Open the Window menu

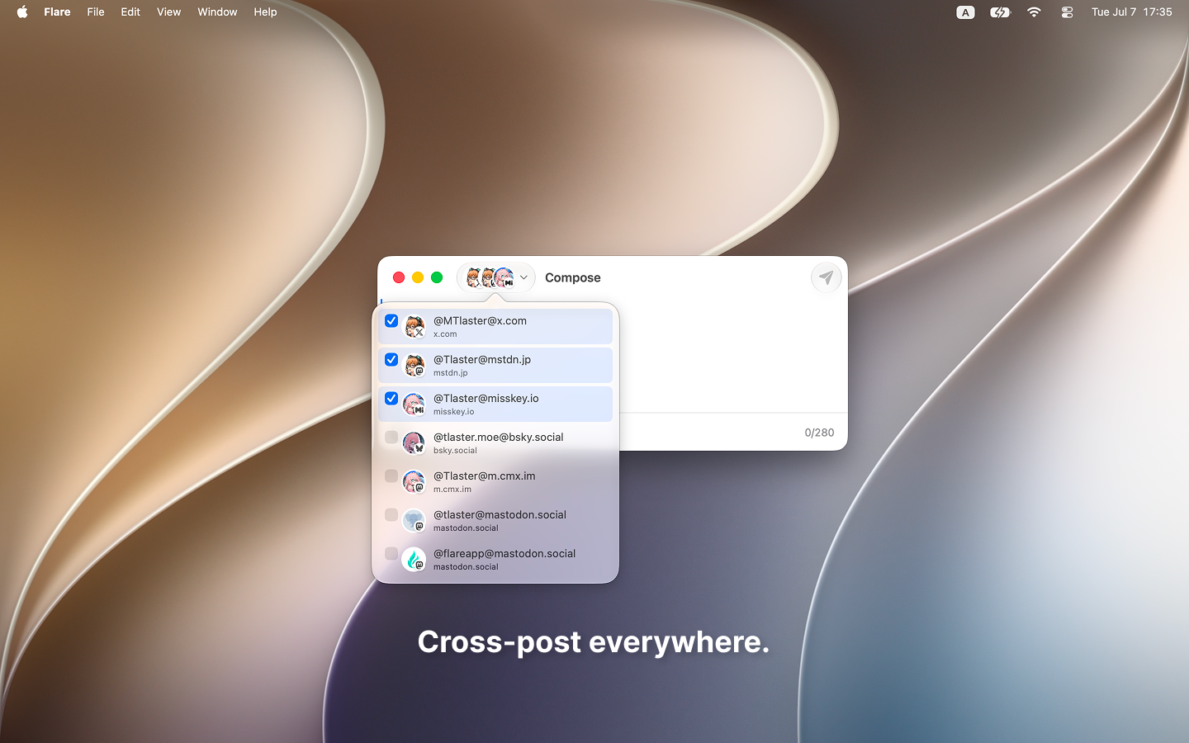(217, 12)
